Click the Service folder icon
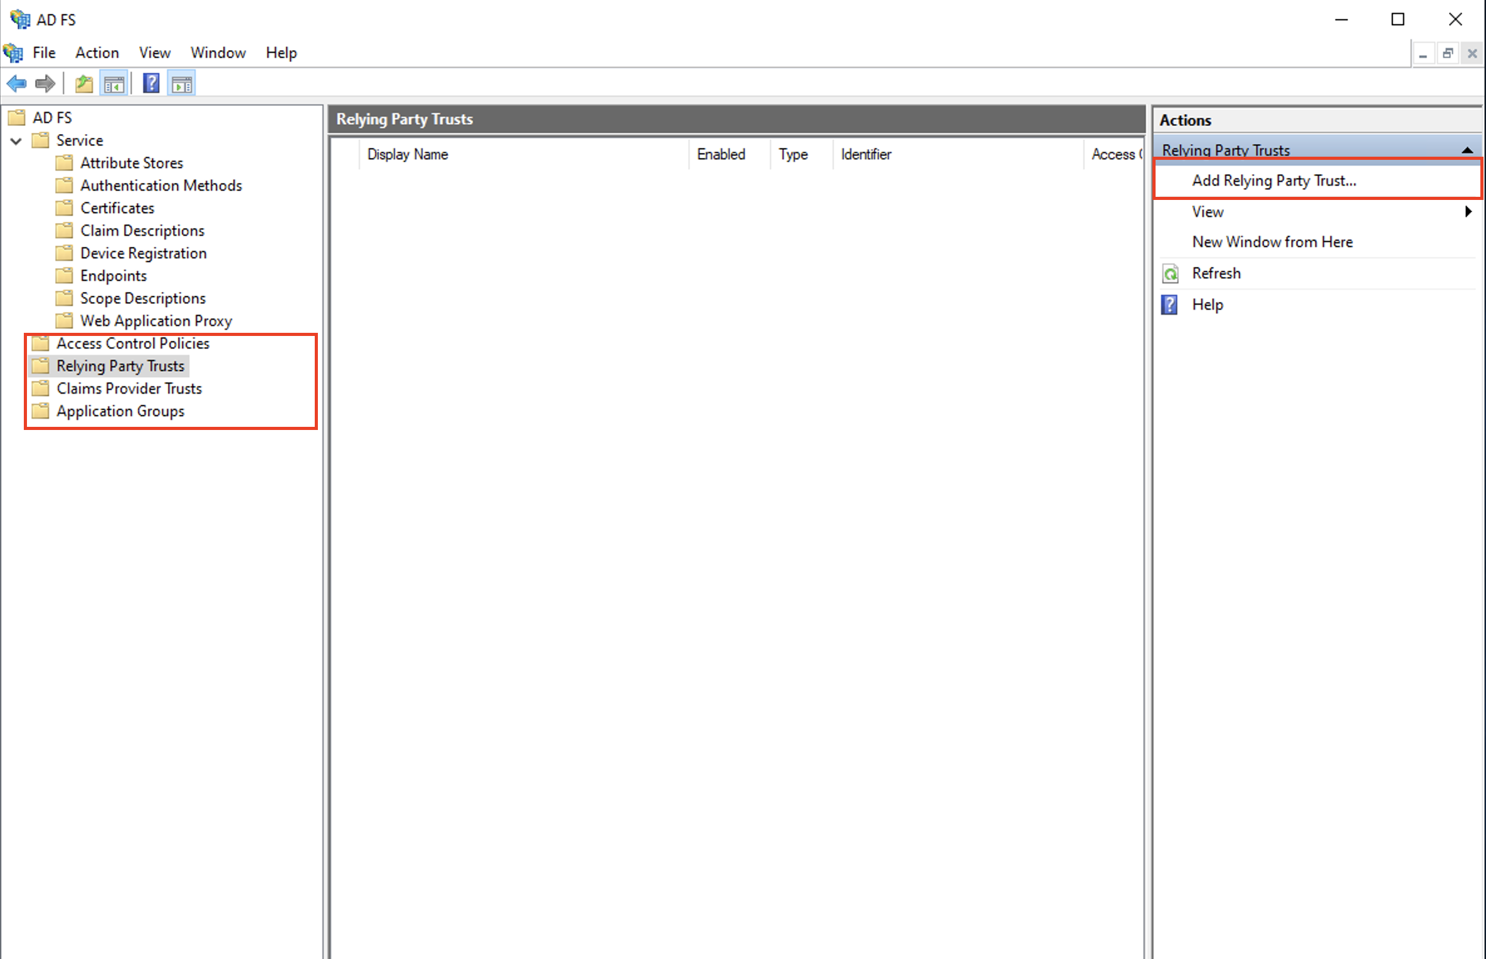This screenshot has width=1486, height=959. [x=41, y=140]
